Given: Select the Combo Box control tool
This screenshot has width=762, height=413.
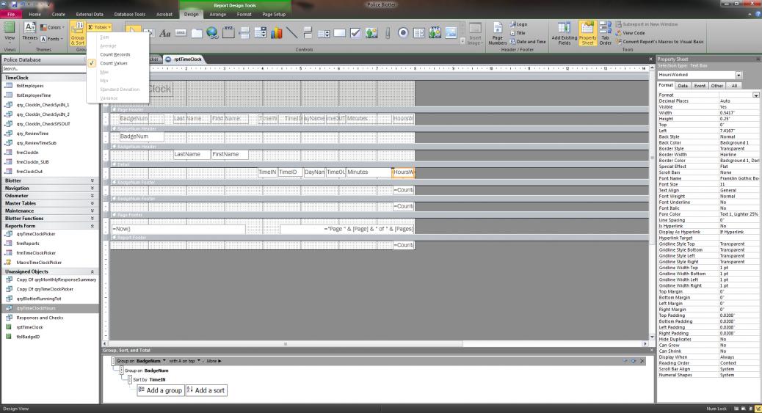Looking at the screenshot, I should point(261,33).
